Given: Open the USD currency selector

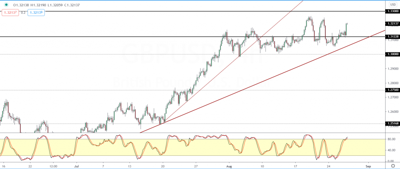Looking at the screenshot, I should pos(393,5).
